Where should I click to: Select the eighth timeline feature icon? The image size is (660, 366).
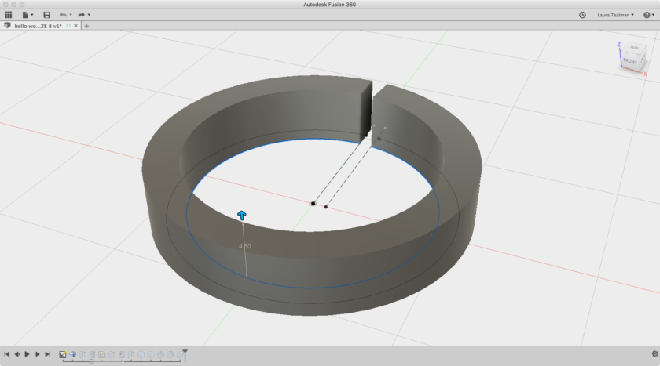[131, 355]
